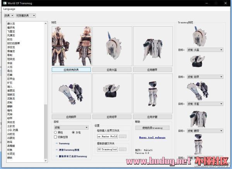Click the gloves thumbnail in Transmog预览 panel
The width and height of the screenshot is (232, 169).
[x=198, y=91]
